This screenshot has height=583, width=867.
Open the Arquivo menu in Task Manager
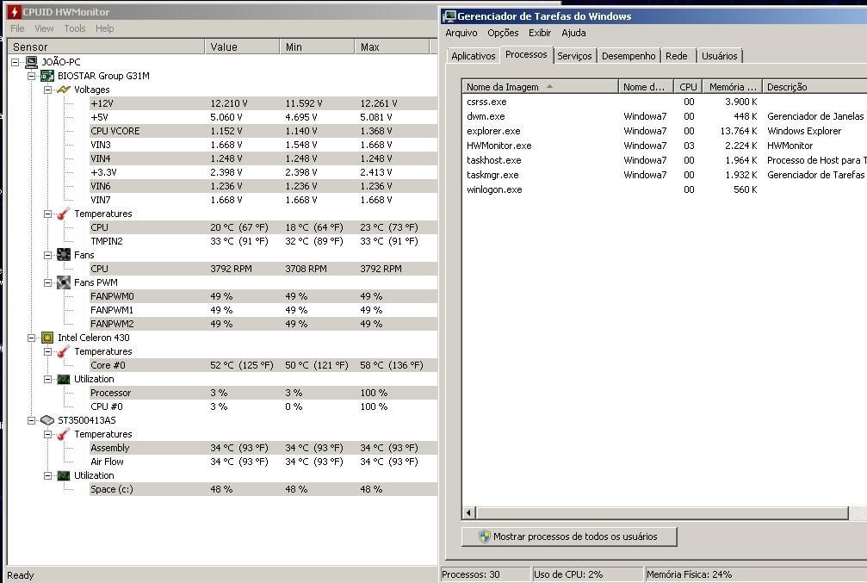[461, 33]
